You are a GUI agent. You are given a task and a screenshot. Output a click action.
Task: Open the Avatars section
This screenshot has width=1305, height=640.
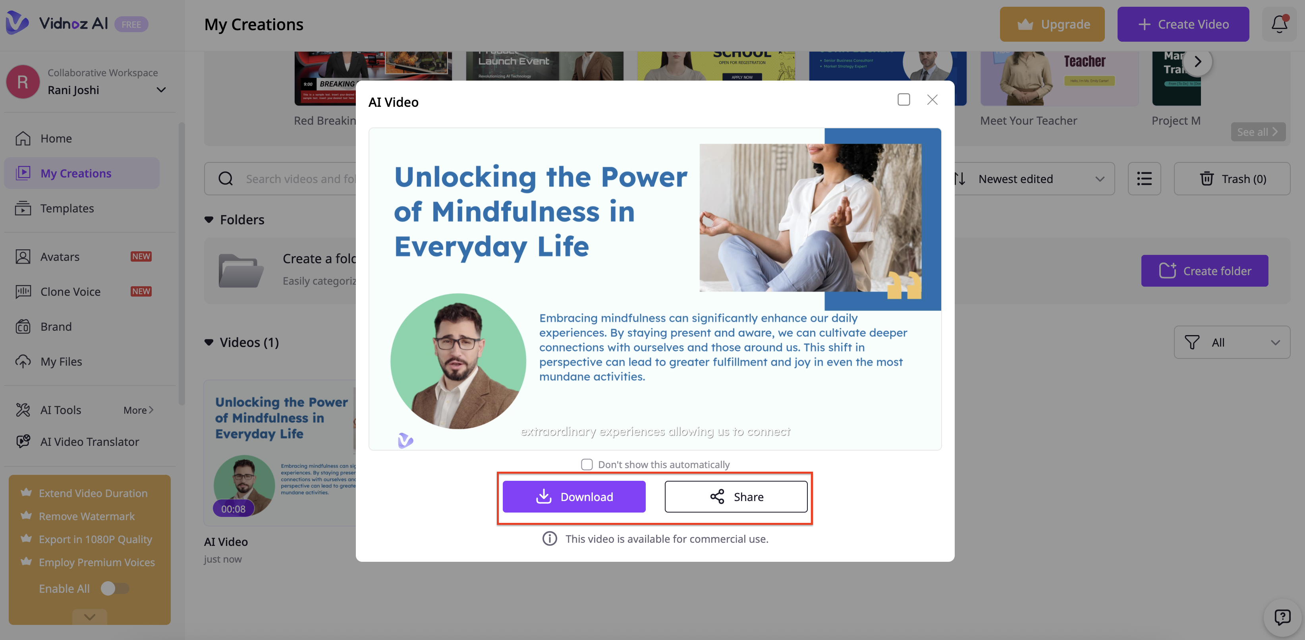tap(60, 257)
